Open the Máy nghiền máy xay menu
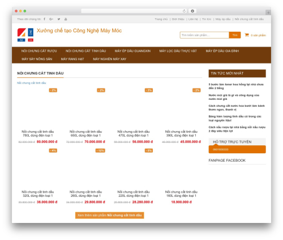This screenshot has width=283, height=240. pyautogui.click(x=110, y=59)
